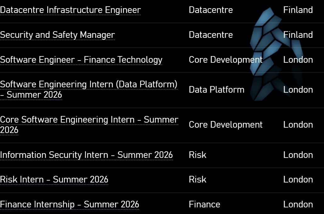Image resolution: width=324 pixels, height=214 pixels.
Task: Open the Datacentre Infrastructure Engineer job link
Action: (70, 10)
